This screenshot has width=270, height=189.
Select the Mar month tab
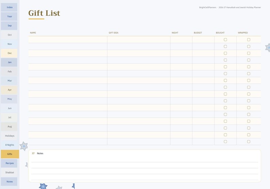click(x=9, y=80)
